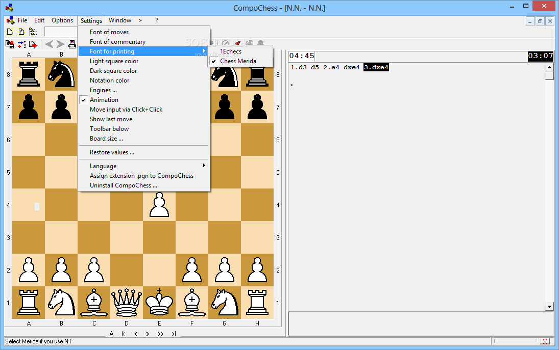559x350 pixels.
Task: Open Board size... entry
Action: pyautogui.click(x=144, y=139)
